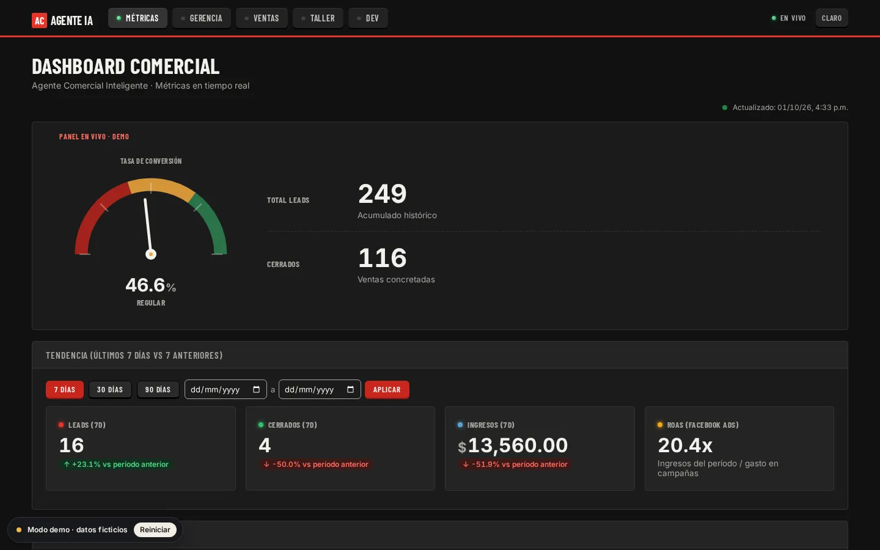The height and width of the screenshot is (550, 880).
Task: Click the Actualizado timestamp text
Action: (x=790, y=108)
